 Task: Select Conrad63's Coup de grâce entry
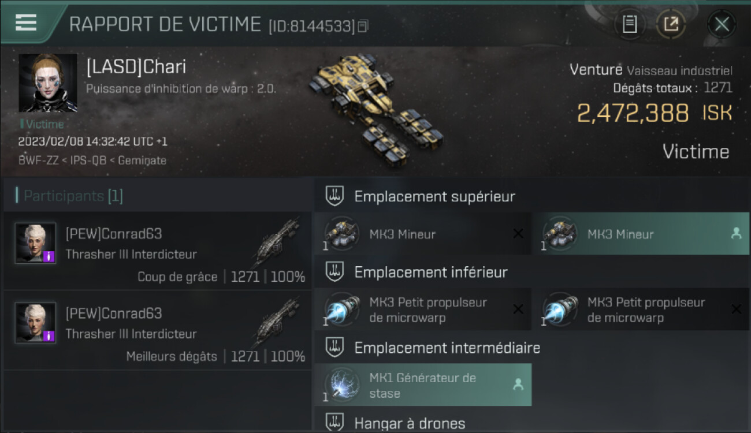coord(158,251)
